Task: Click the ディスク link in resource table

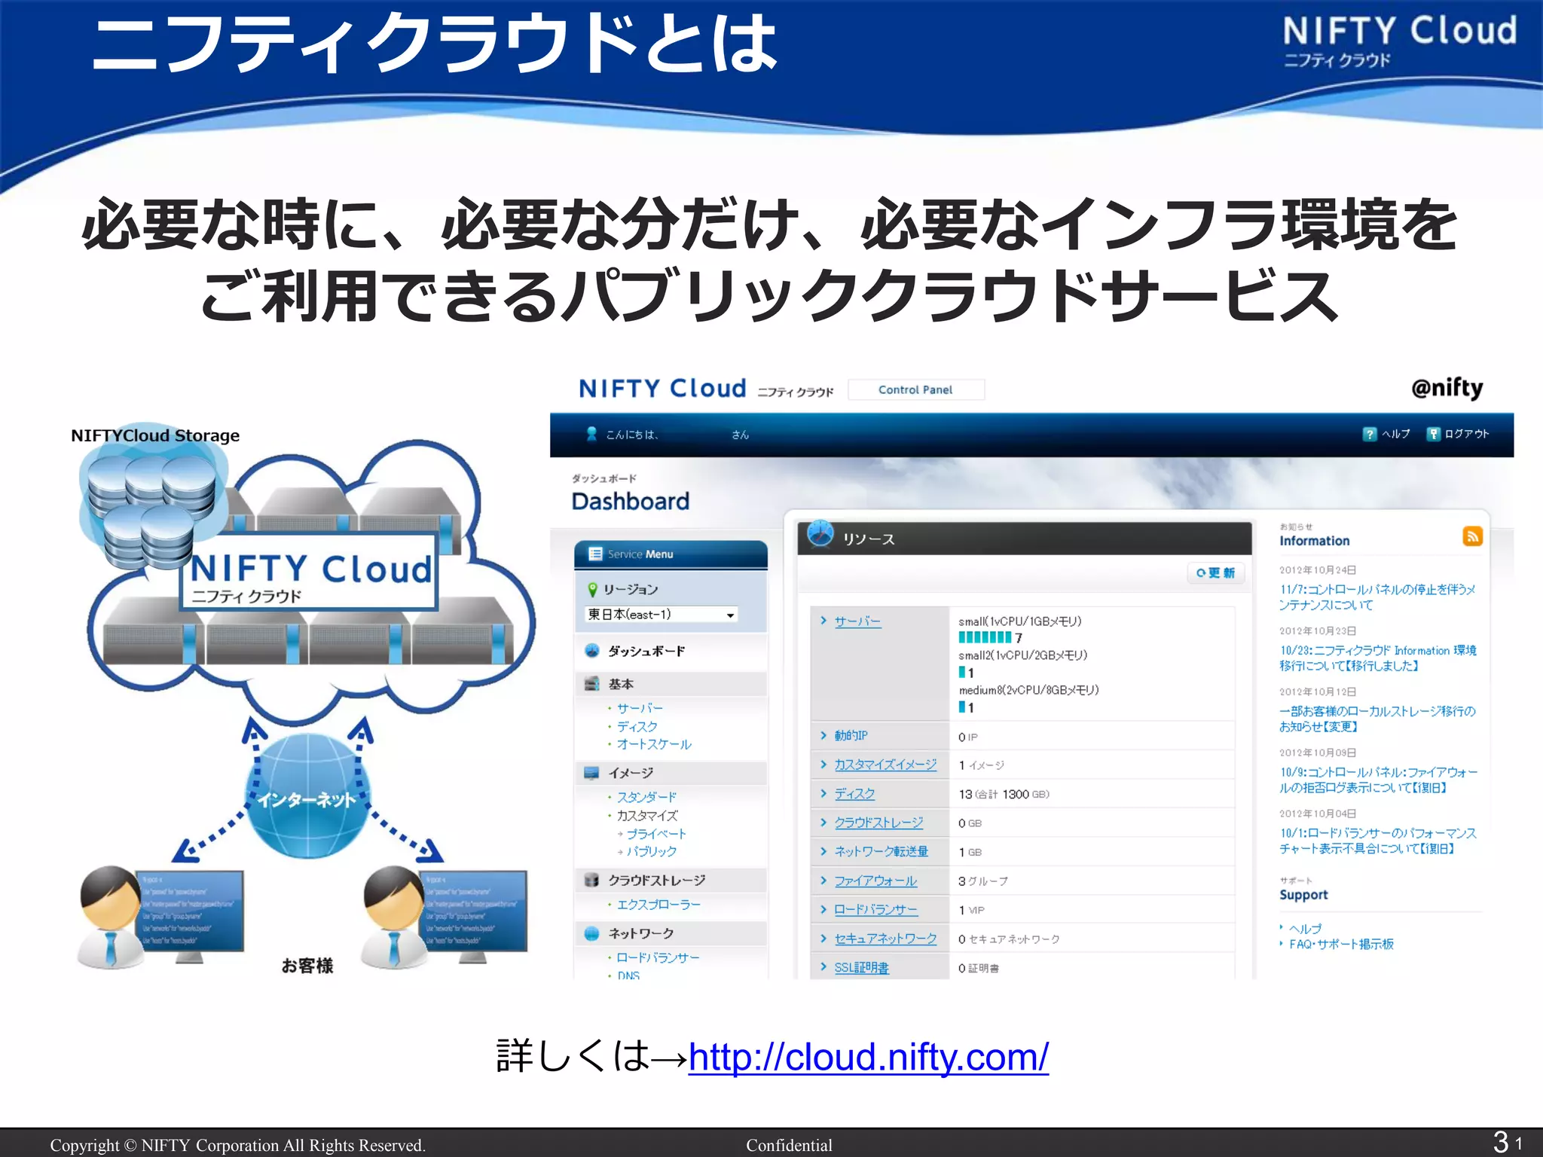Action: click(x=854, y=794)
